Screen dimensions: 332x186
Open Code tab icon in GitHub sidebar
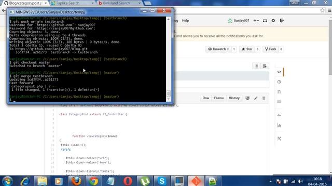click(279, 72)
